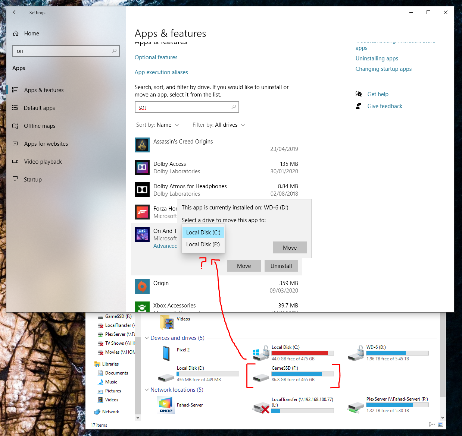Select Documents library in nav tree

tap(113, 373)
